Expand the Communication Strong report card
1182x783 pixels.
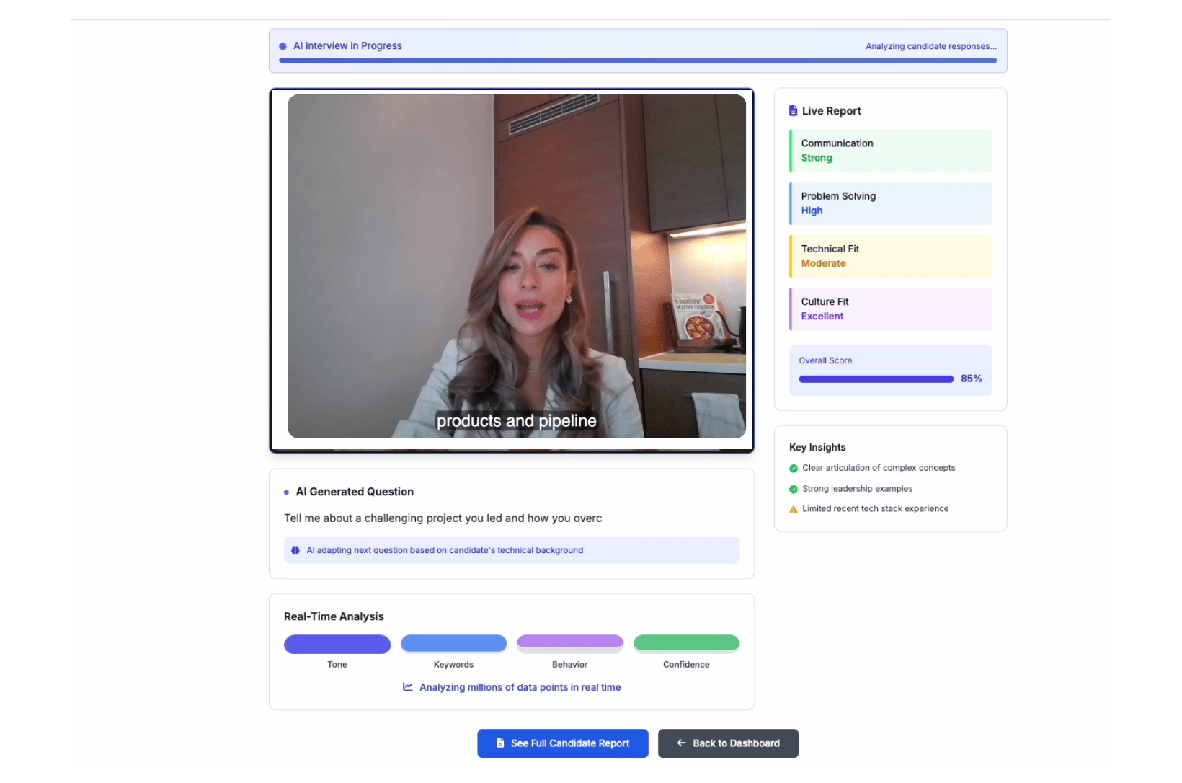(x=890, y=151)
